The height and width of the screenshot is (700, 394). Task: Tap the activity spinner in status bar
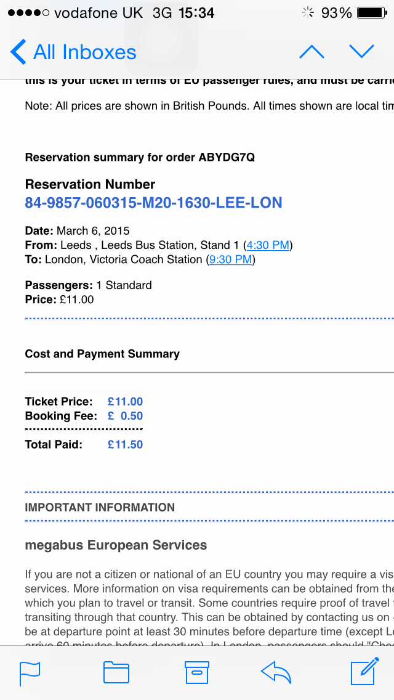(308, 12)
